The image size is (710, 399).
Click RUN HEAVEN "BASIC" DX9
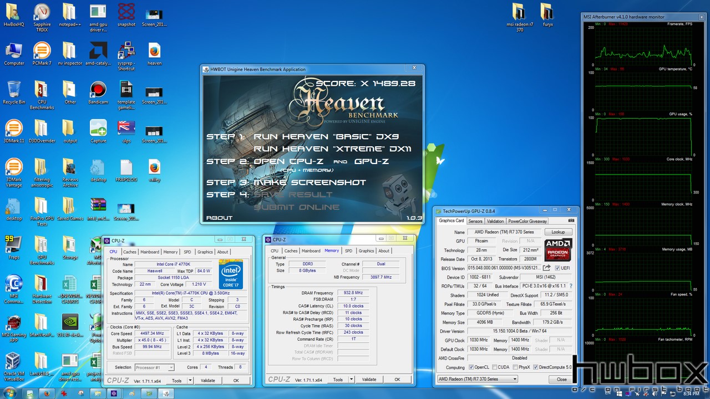point(326,136)
